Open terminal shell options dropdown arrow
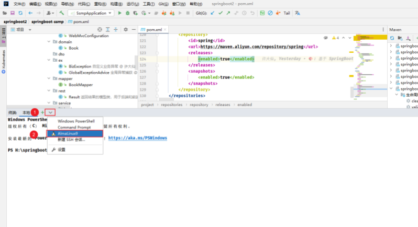 tap(50, 112)
